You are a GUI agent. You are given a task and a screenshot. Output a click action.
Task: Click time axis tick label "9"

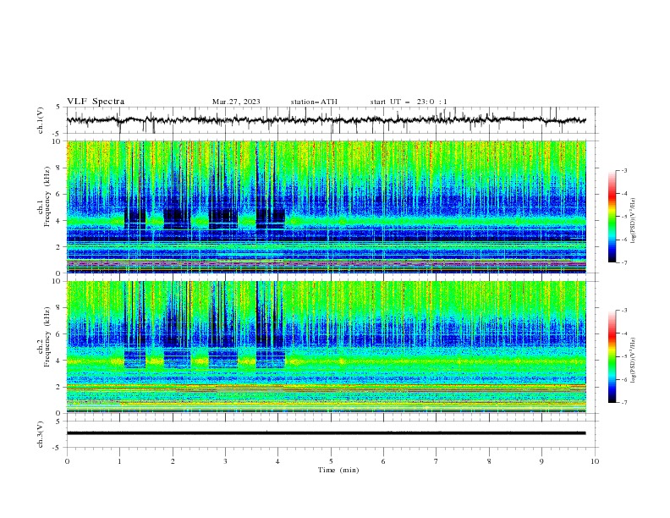[542, 461]
